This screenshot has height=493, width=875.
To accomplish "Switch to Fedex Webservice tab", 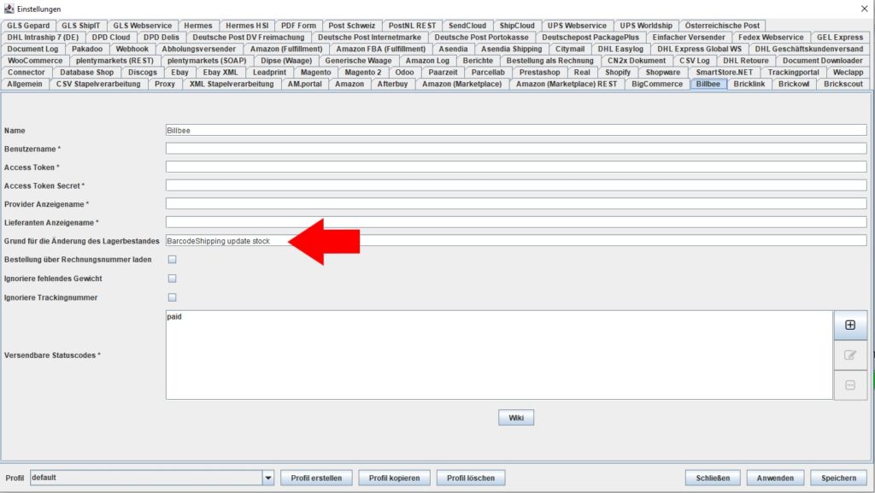I will coord(772,38).
